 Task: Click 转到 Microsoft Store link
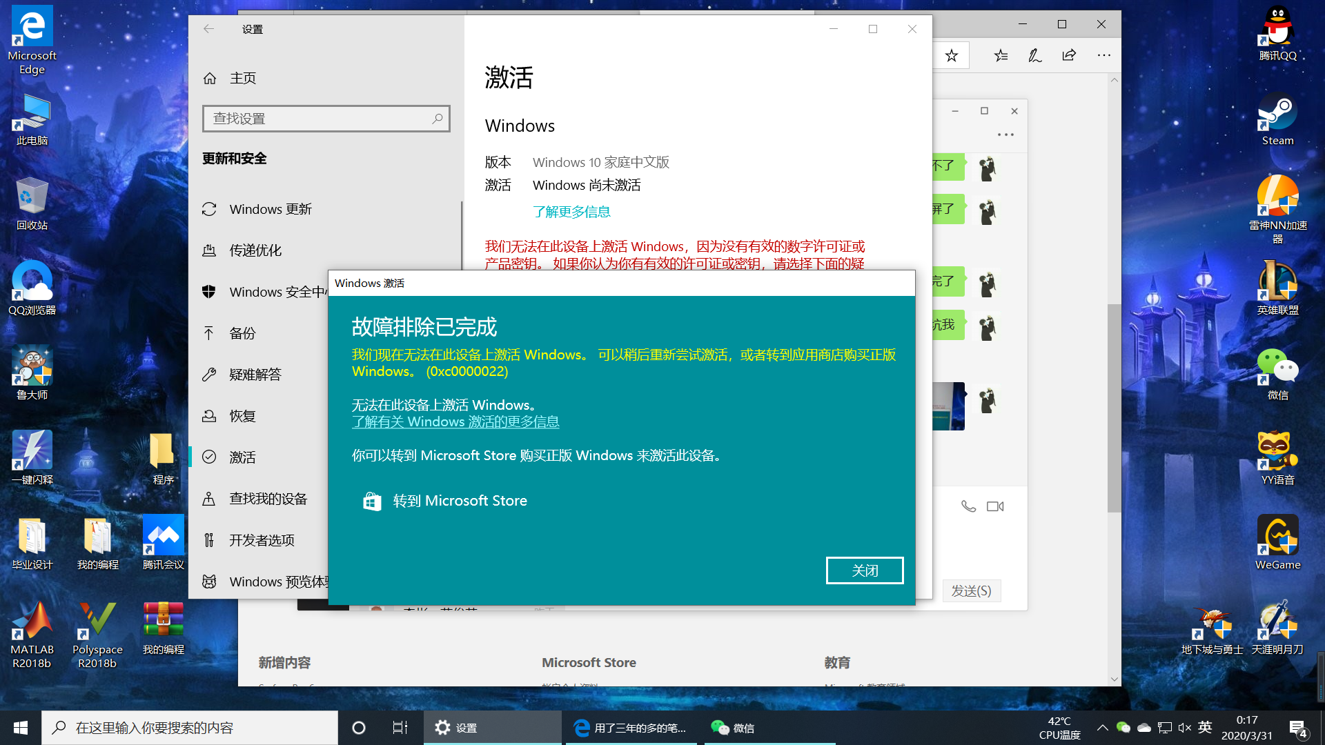click(445, 501)
